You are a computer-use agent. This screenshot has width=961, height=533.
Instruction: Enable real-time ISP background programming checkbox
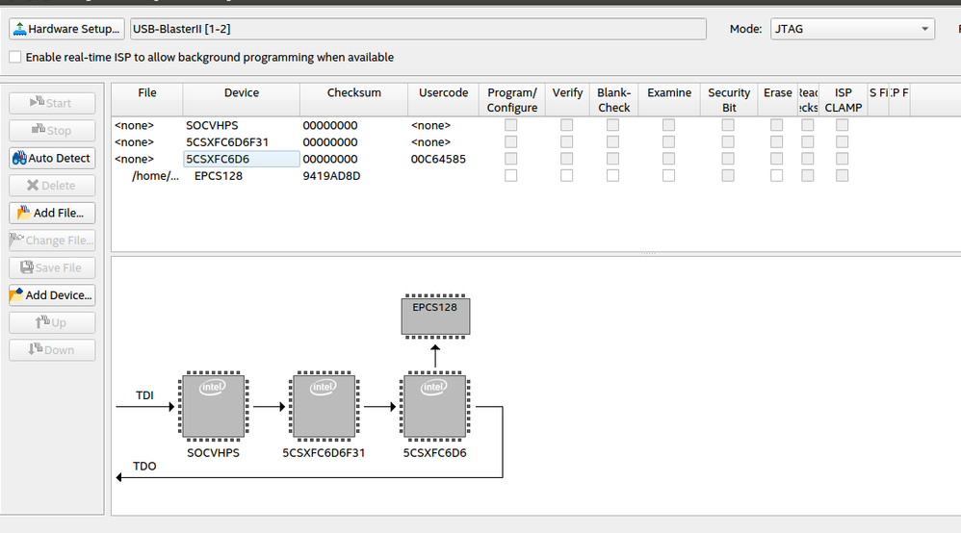tap(14, 57)
